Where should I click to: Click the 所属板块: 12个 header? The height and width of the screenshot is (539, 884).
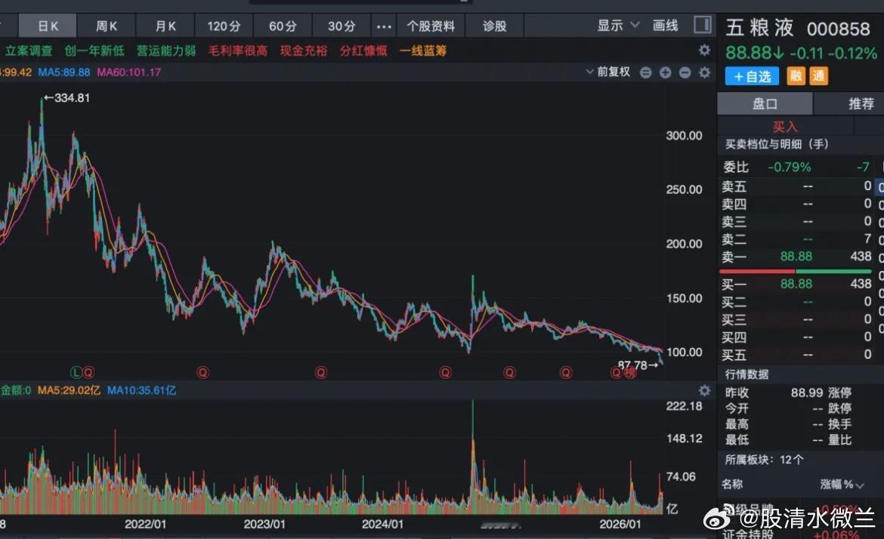coord(764,460)
